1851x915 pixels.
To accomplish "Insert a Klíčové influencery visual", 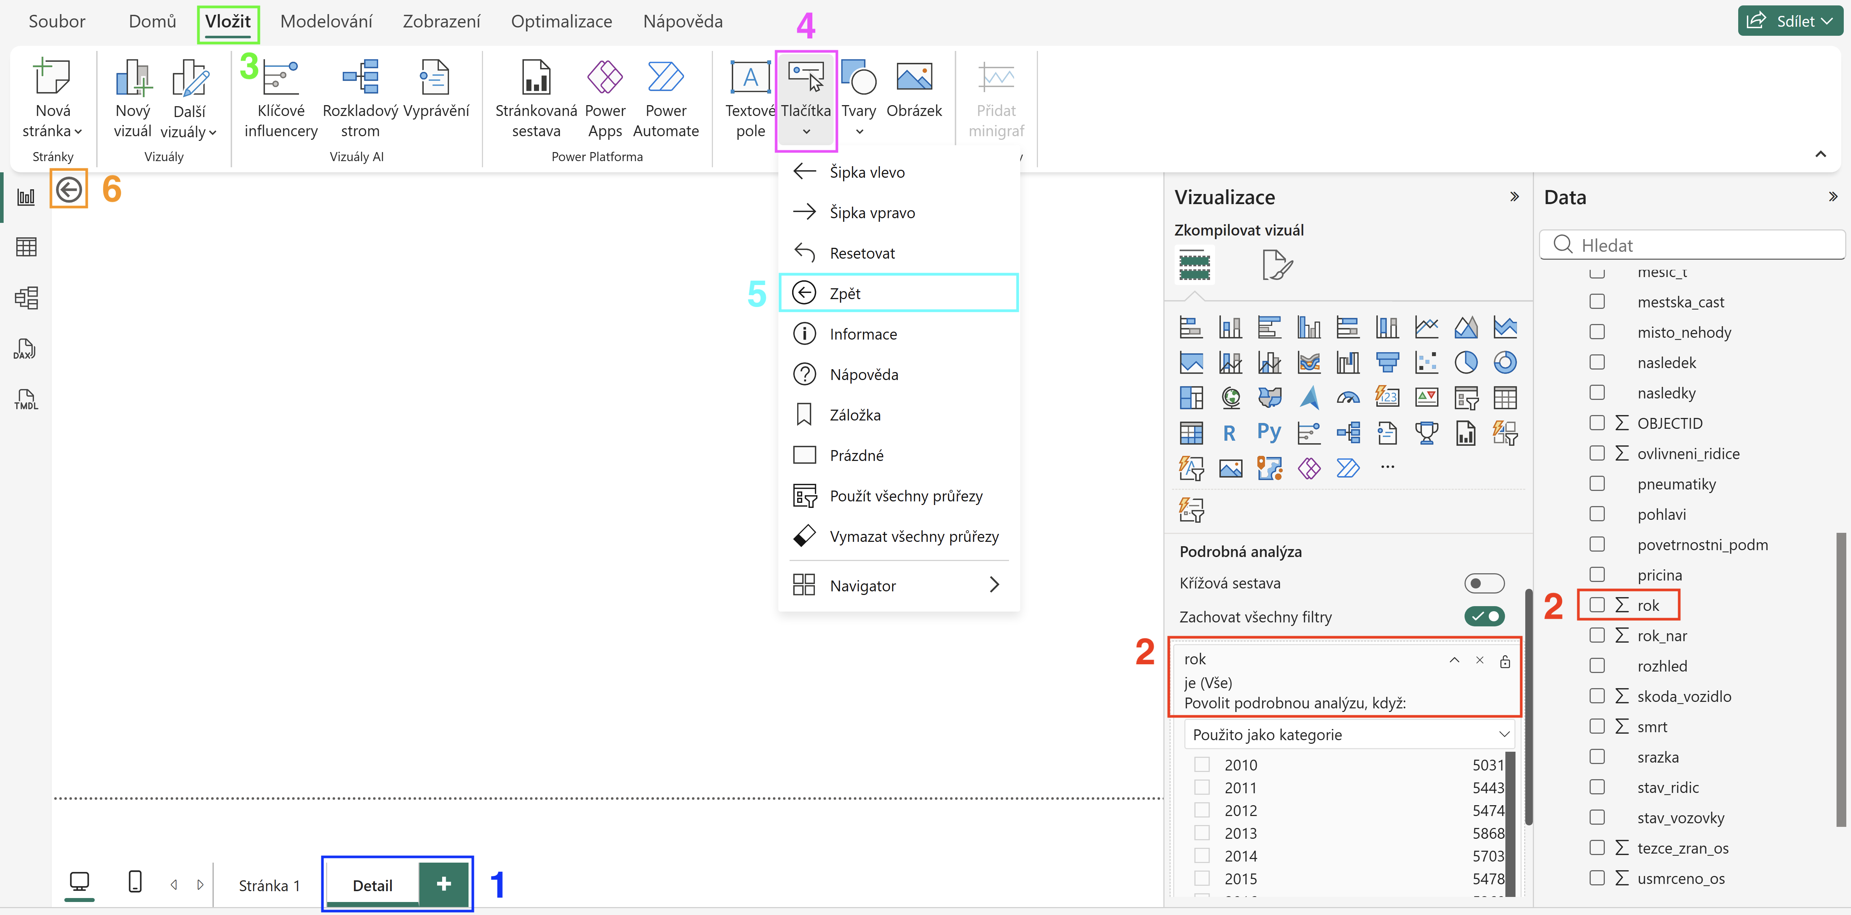I will pyautogui.click(x=280, y=99).
